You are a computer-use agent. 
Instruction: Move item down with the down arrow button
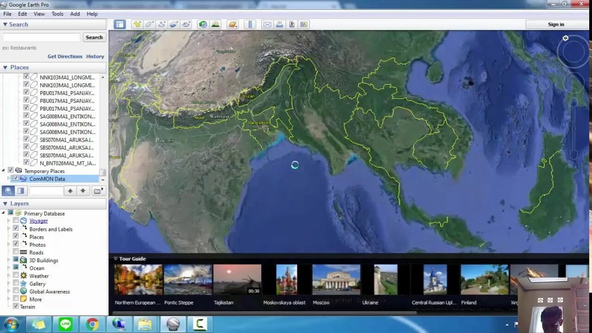pyautogui.click(x=83, y=191)
